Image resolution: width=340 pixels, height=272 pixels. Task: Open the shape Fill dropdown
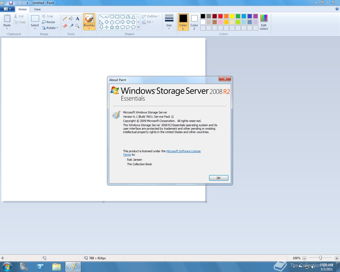[x=148, y=22]
